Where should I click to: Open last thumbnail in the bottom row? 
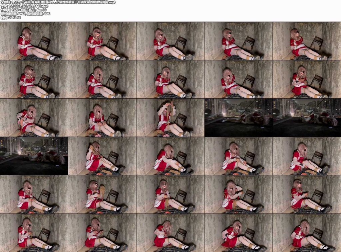point(307,233)
